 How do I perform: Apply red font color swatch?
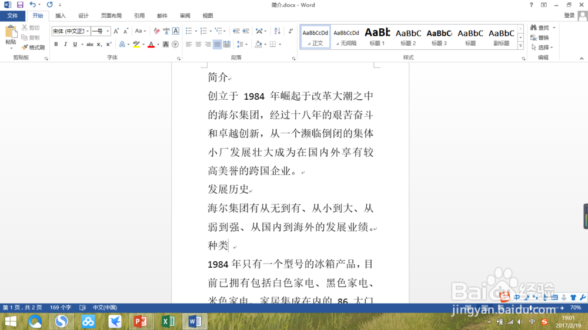[151, 45]
